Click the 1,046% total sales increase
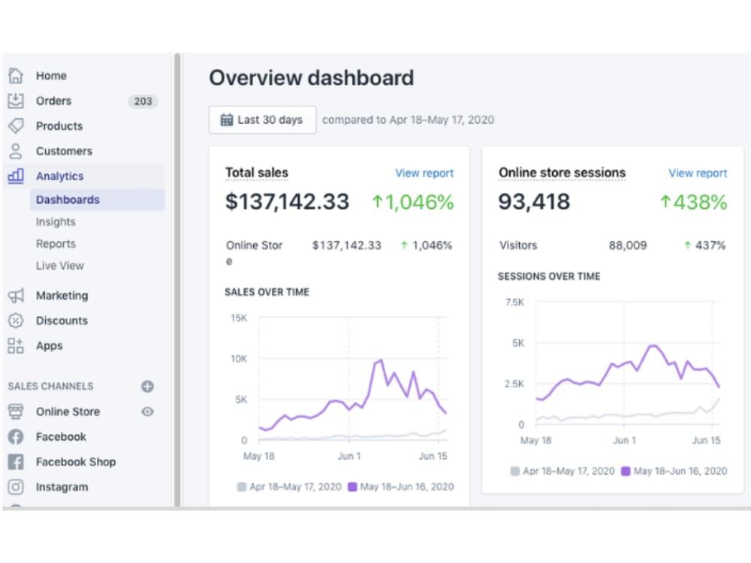Screen dimensions: 751x563 point(413,202)
